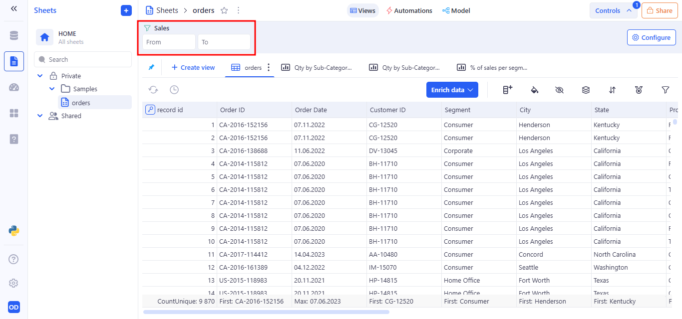Viewport: 682px width, 319px height.
Task: Switch to the Automations tab
Action: click(x=409, y=10)
